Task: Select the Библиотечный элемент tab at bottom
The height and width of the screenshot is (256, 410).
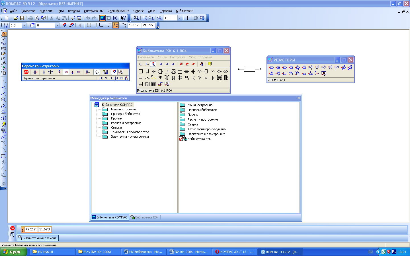Action: pyautogui.click(x=37, y=238)
